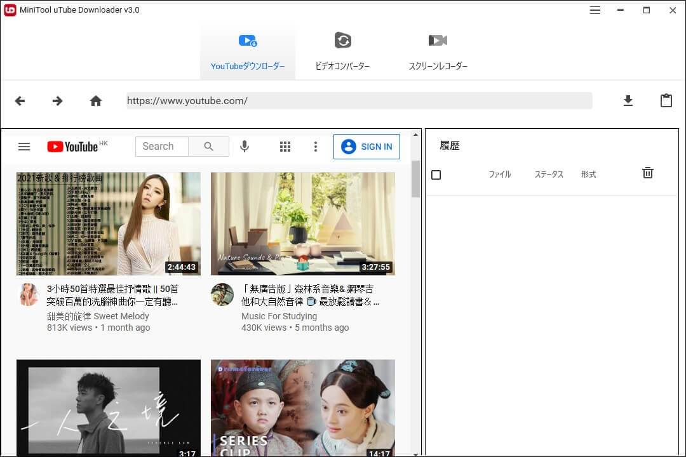
Task: Click the SIGN IN button
Action: tap(367, 147)
